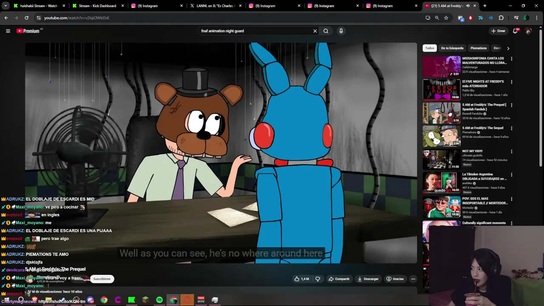Open El FIVE NIGHTS AT FREDDY'S más ATERRADOR title

pyautogui.click(x=483, y=83)
